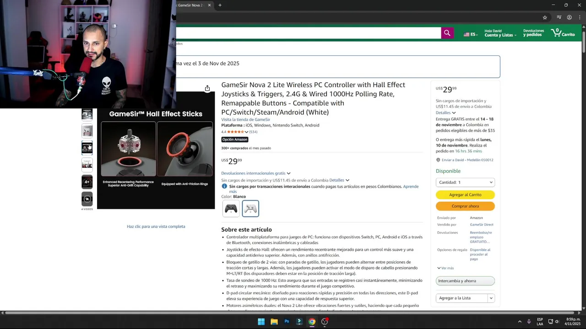Viewport: 586px width, 329px height.
Task: Open the terminal-style app icon in the taskbar
Action: (x=299, y=322)
